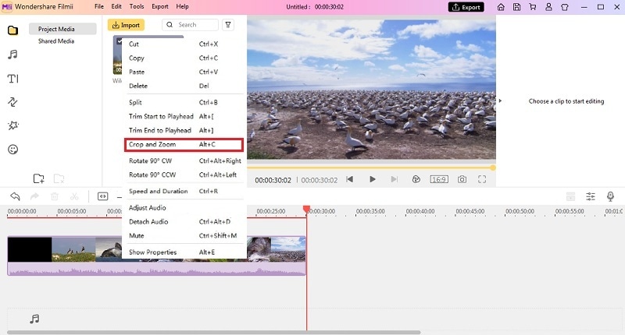Click the render preview icon
The image size is (625, 335).
coord(416,179)
